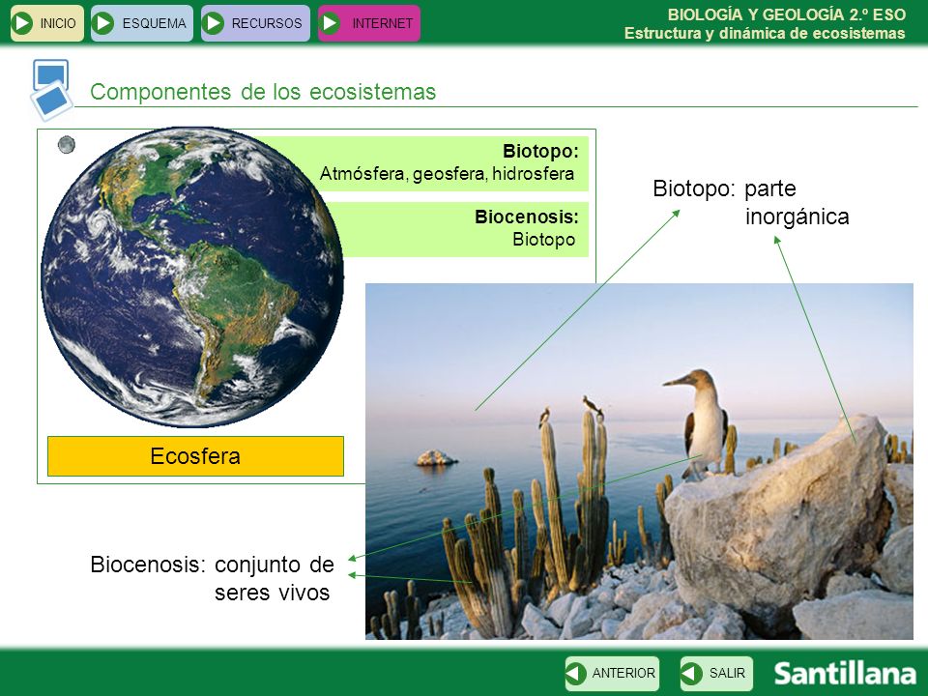The height and width of the screenshot is (696, 928).
Task: Click 'Biocenosis: conjunto de seres vivos' caption
Action: [212, 578]
